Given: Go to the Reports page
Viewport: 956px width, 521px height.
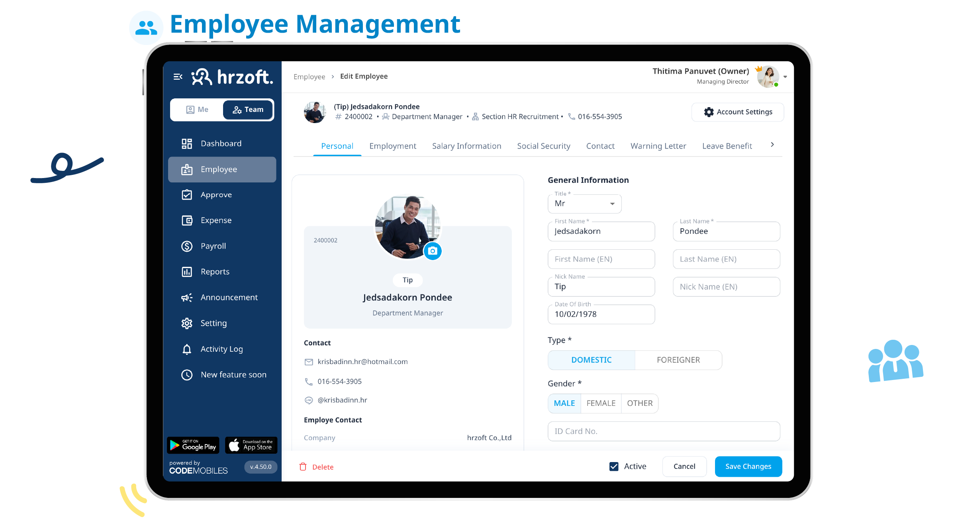Looking at the screenshot, I should click(x=215, y=272).
